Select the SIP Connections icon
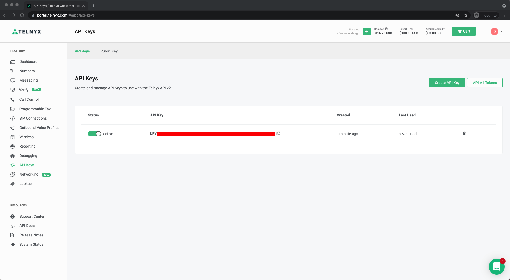Image resolution: width=510 pixels, height=280 pixels. tap(13, 118)
